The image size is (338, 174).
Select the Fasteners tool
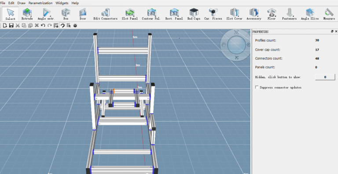[289, 14]
